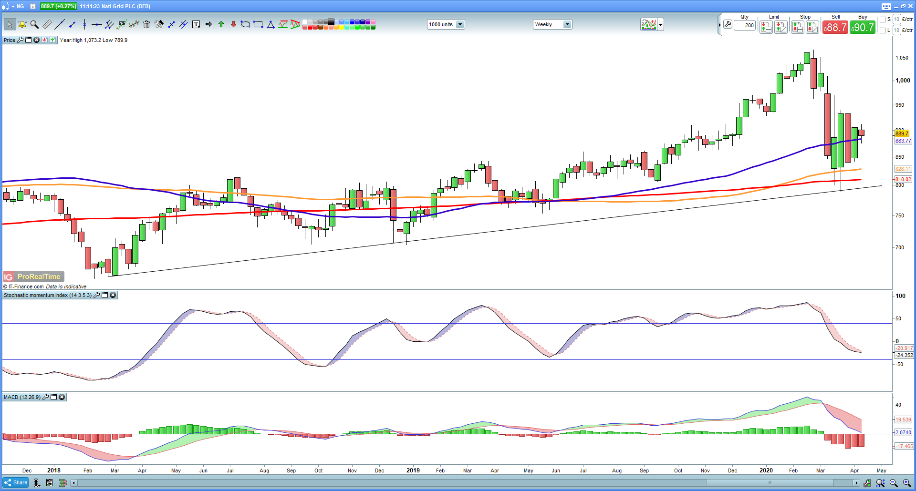Toggle the L limit checkbox
The width and height of the screenshot is (916, 491).
pyautogui.click(x=883, y=31)
